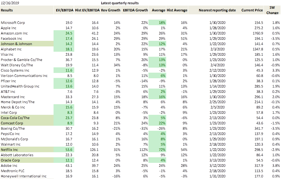281x179 pixels.
Task: Click Adobe 1W Change value 3.8%
Action: [x=276, y=165]
